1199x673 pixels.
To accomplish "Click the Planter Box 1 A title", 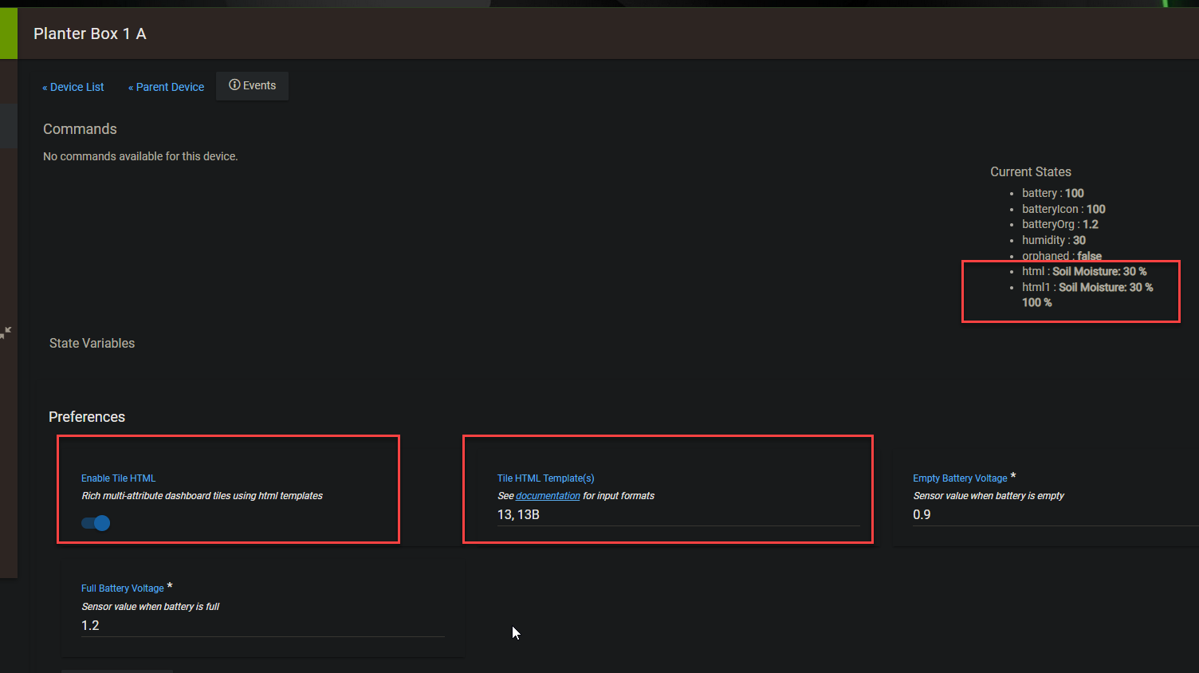I will coord(90,33).
